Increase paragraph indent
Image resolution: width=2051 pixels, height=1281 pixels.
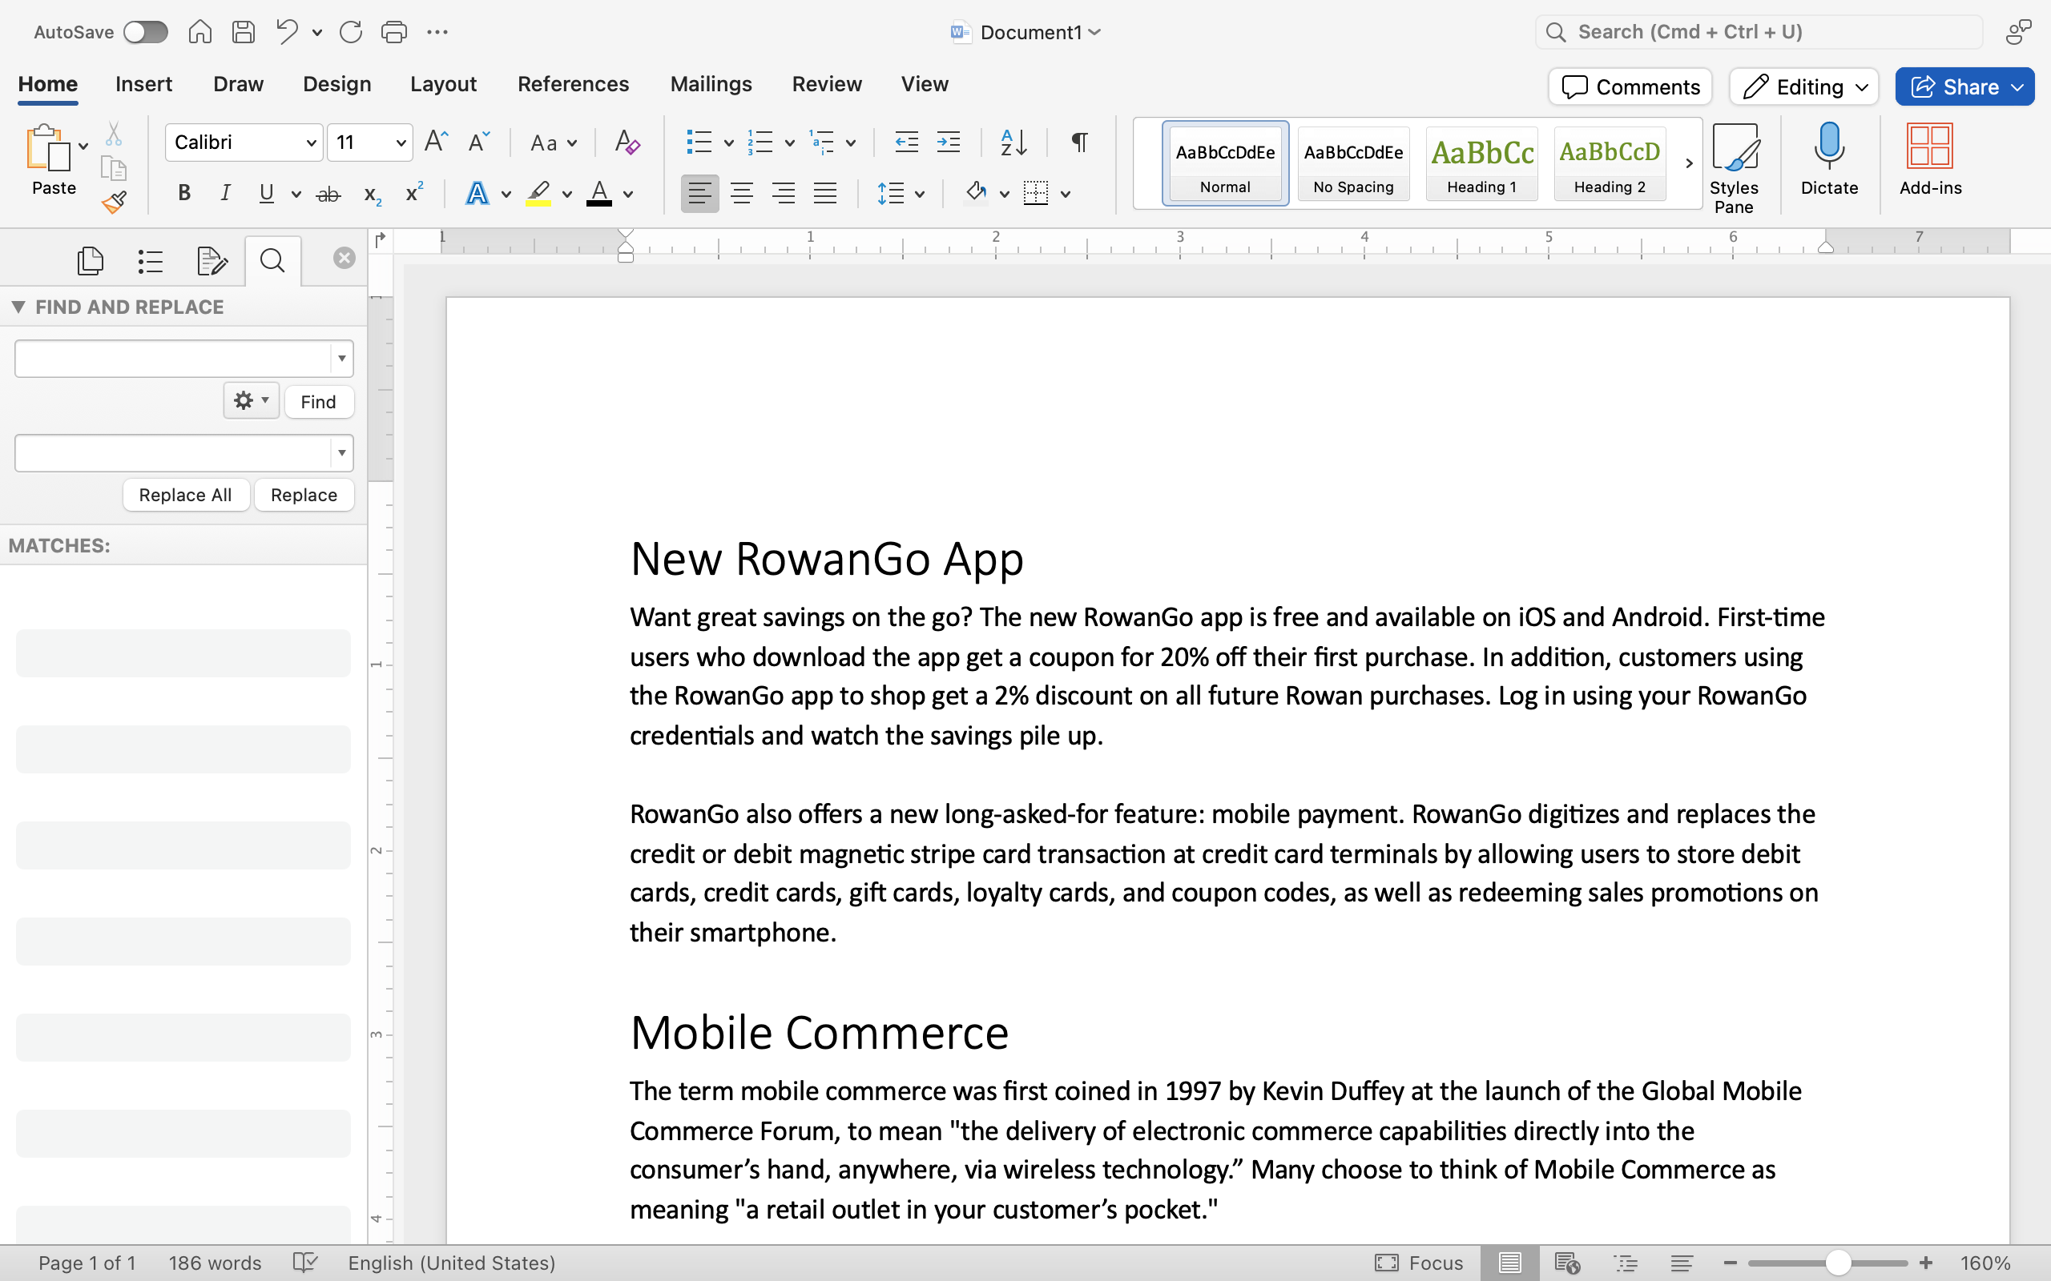click(x=949, y=142)
